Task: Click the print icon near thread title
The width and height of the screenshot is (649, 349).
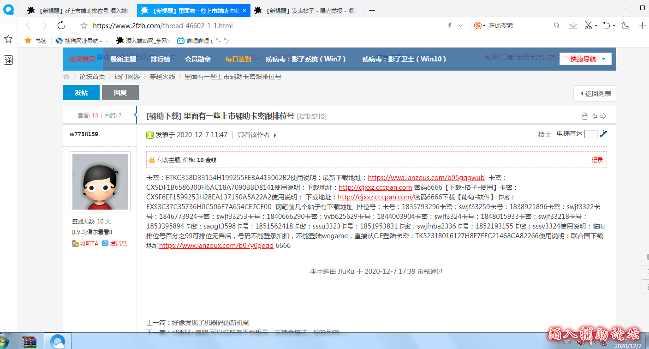Action: [x=585, y=116]
